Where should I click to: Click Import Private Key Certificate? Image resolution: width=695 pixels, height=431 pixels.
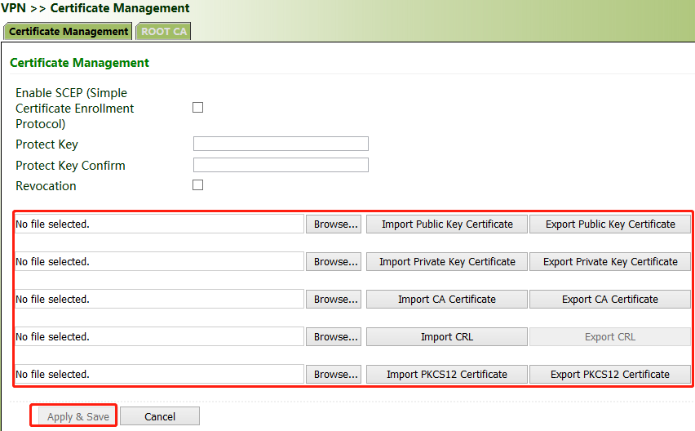[447, 261]
